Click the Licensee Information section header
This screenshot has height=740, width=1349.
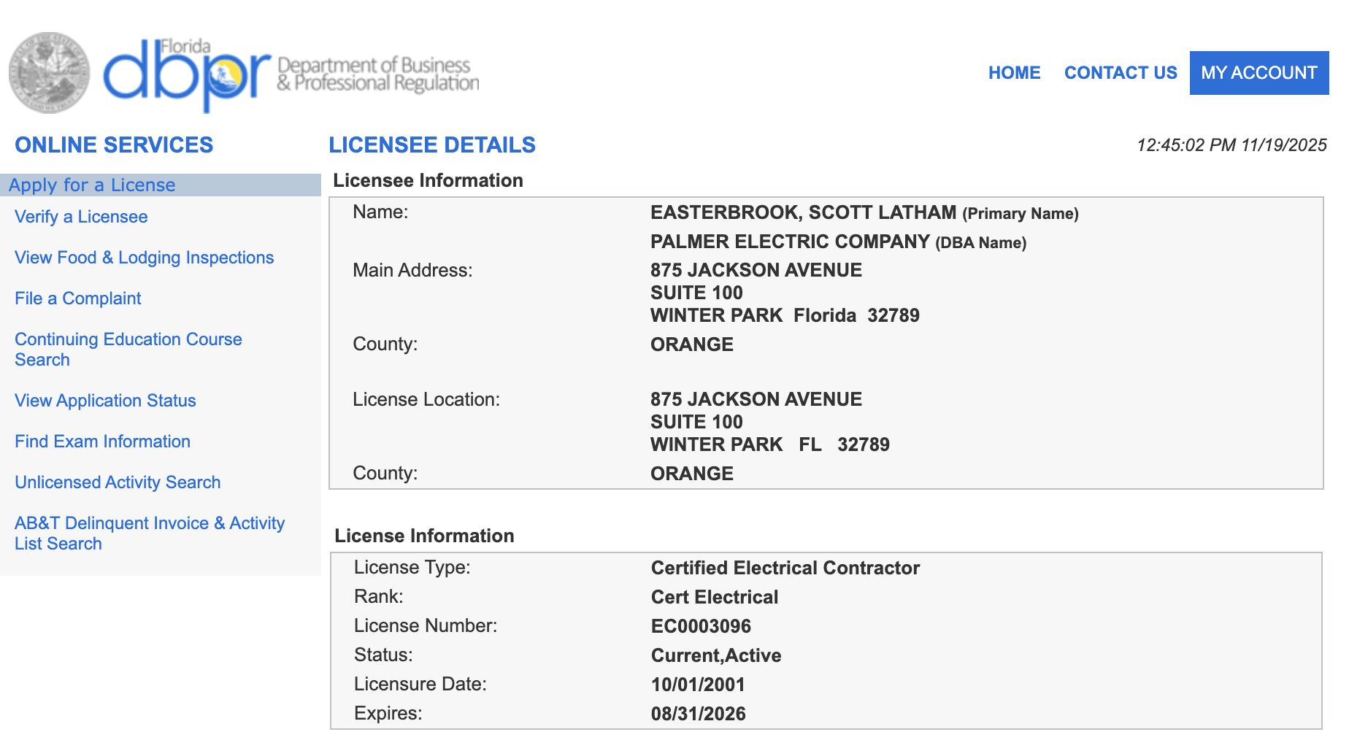[428, 180]
